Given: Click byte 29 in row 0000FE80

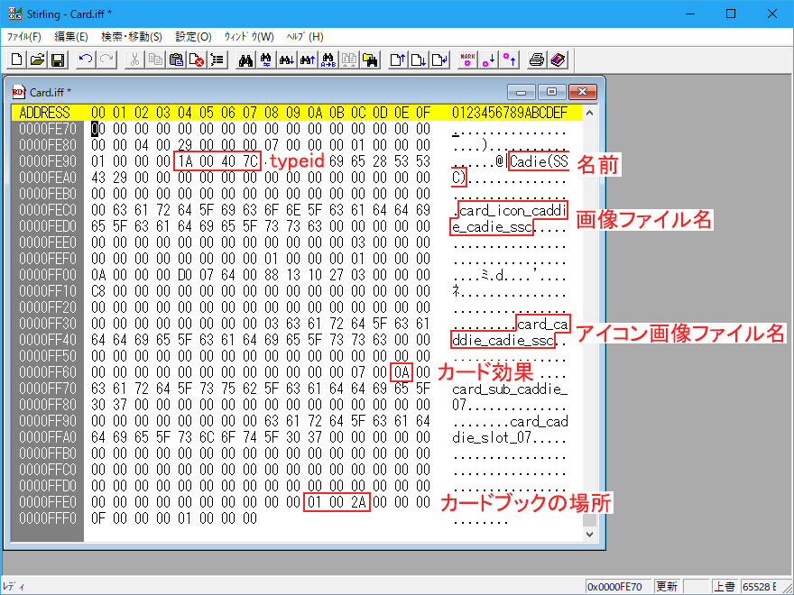Looking at the screenshot, I should 184,145.
